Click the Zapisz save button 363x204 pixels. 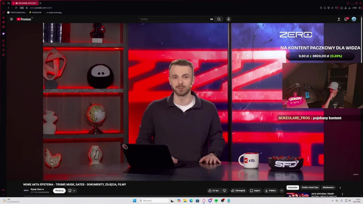[x=255, y=191]
